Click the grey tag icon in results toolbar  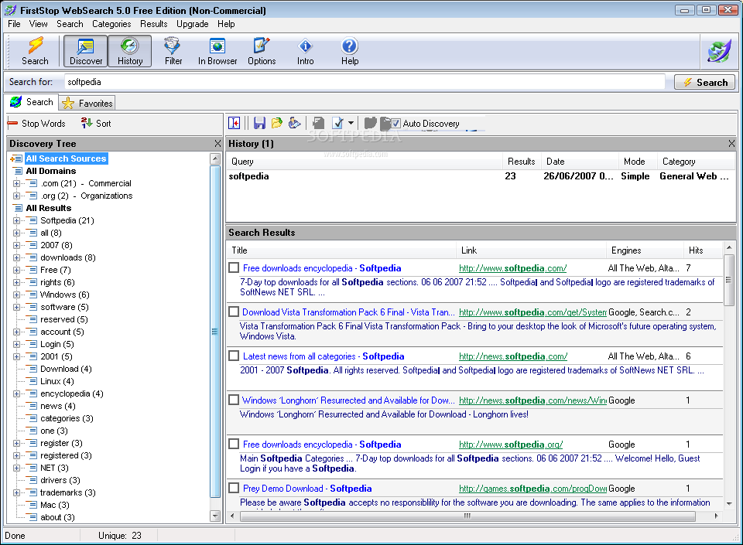coord(318,123)
